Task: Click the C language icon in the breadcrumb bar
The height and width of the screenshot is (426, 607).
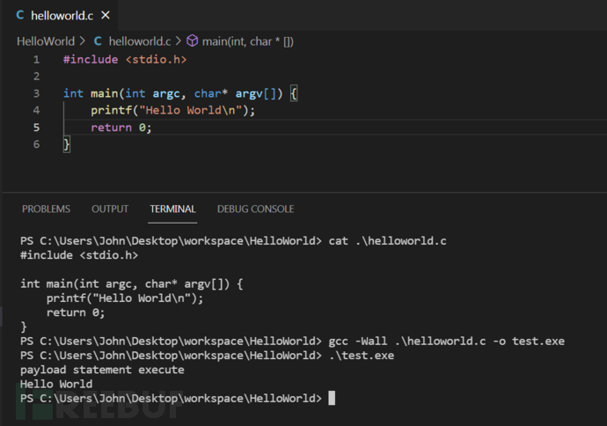Action: pyautogui.click(x=97, y=40)
